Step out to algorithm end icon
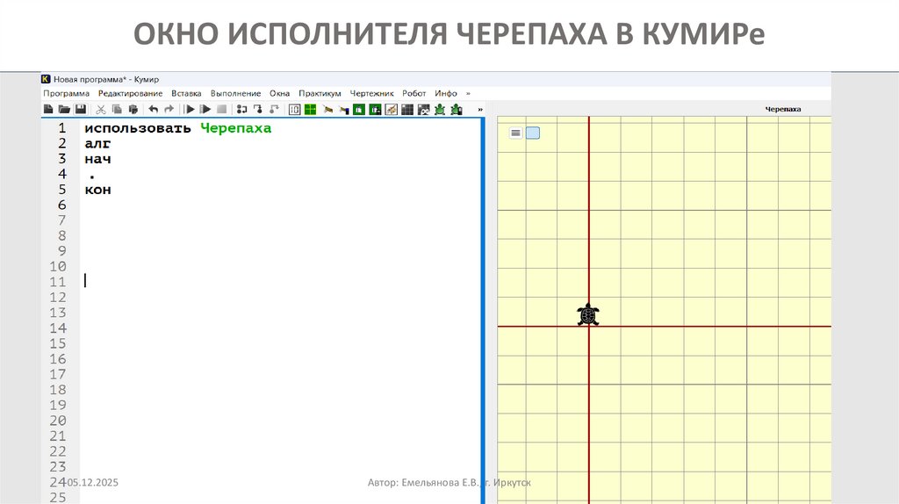Screen dimensions: 899x504 pos(274,109)
